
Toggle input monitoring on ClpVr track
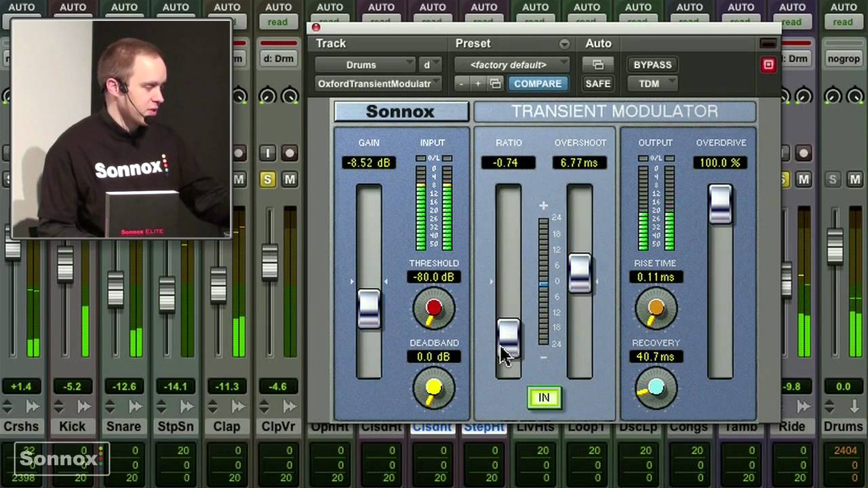point(268,153)
